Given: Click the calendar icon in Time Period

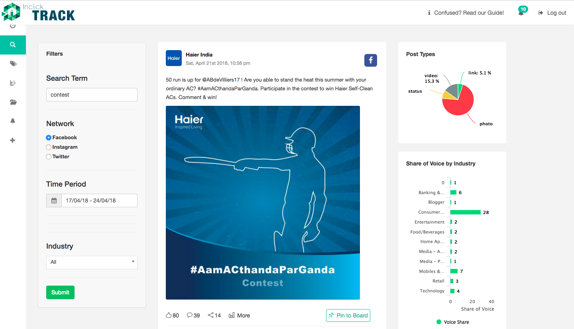Looking at the screenshot, I should (x=54, y=201).
